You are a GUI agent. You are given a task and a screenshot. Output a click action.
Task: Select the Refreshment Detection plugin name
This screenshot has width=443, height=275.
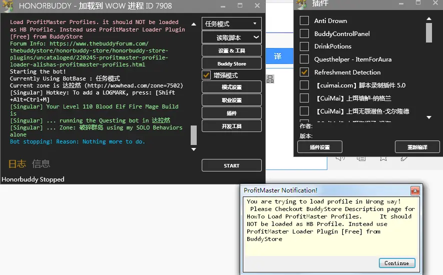point(347,72)
